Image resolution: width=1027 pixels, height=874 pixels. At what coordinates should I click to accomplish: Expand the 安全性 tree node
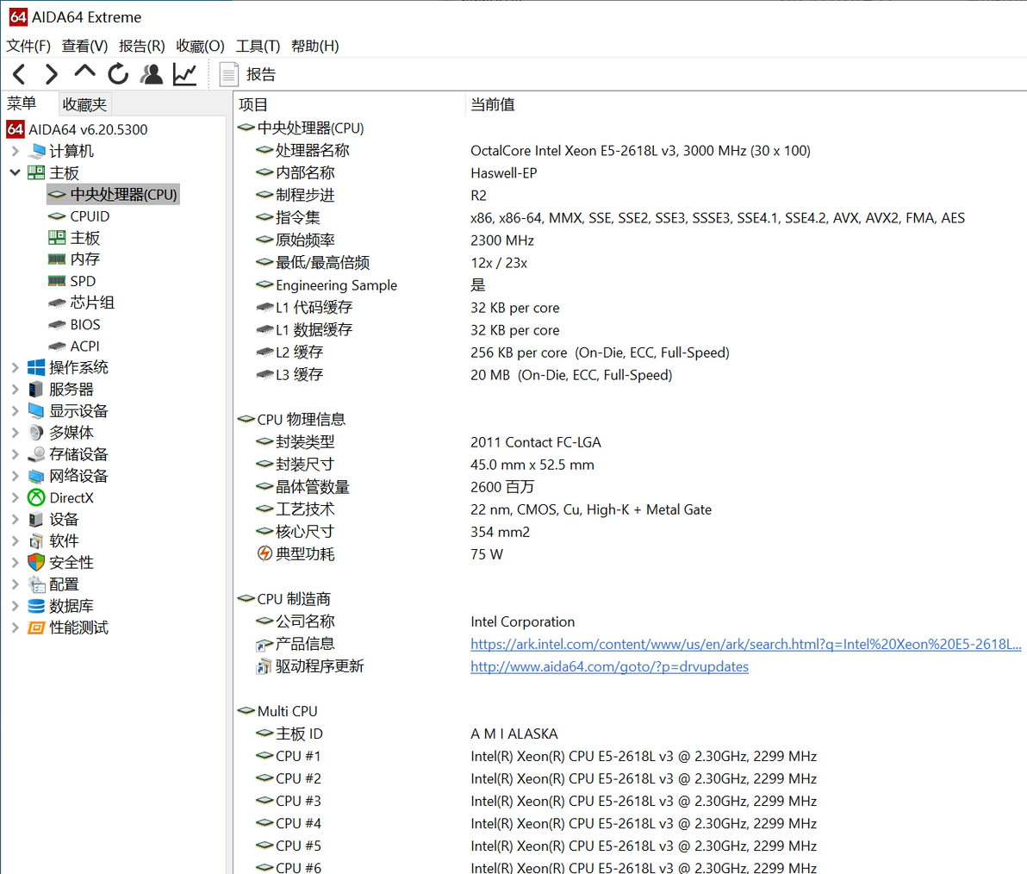coord(15,563)
